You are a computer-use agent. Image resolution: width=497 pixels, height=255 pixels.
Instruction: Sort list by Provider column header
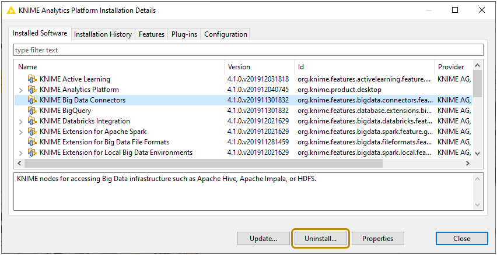454,67
